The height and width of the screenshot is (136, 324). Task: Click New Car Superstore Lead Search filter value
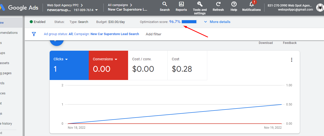click(x=115, y=34)
